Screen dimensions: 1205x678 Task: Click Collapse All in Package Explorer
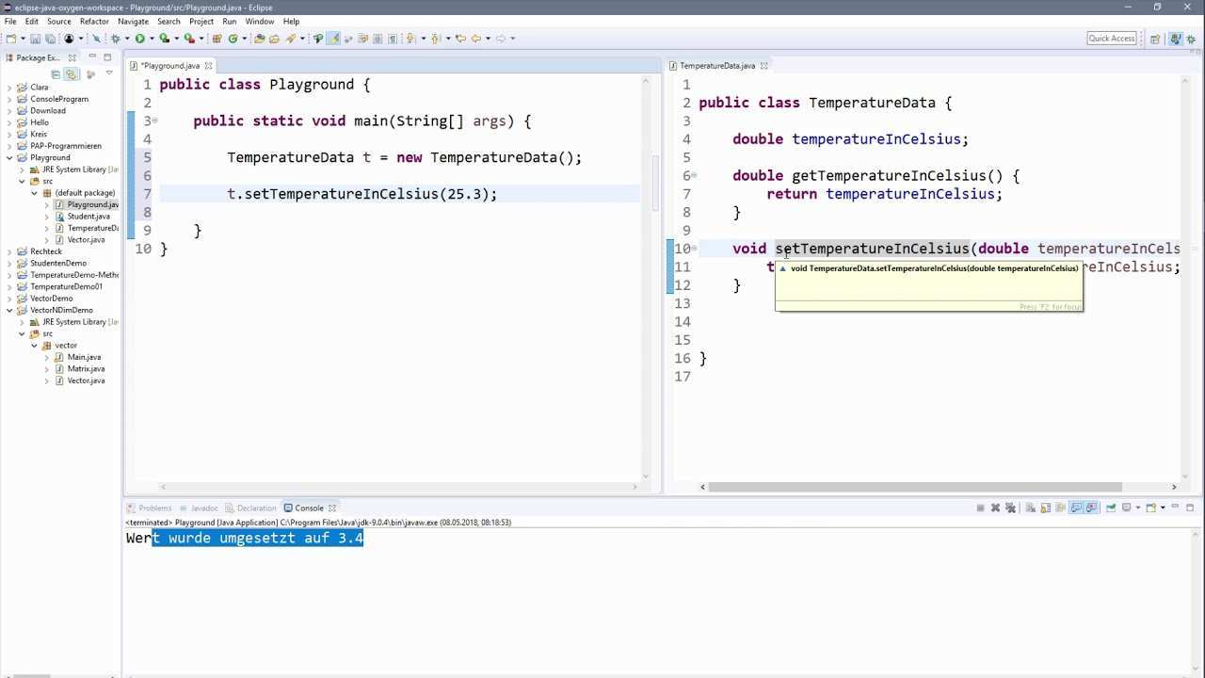pos(56,74)
